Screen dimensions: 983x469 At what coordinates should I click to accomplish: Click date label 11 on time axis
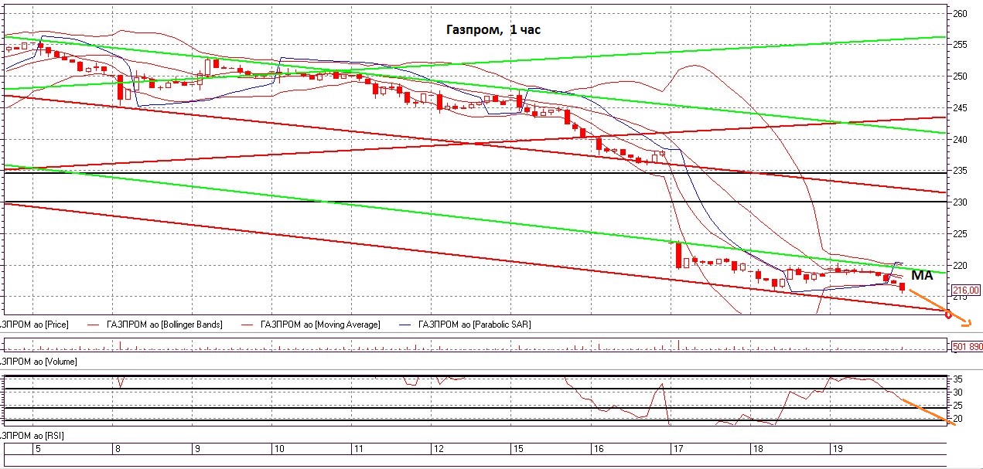[x=358, y=449]
